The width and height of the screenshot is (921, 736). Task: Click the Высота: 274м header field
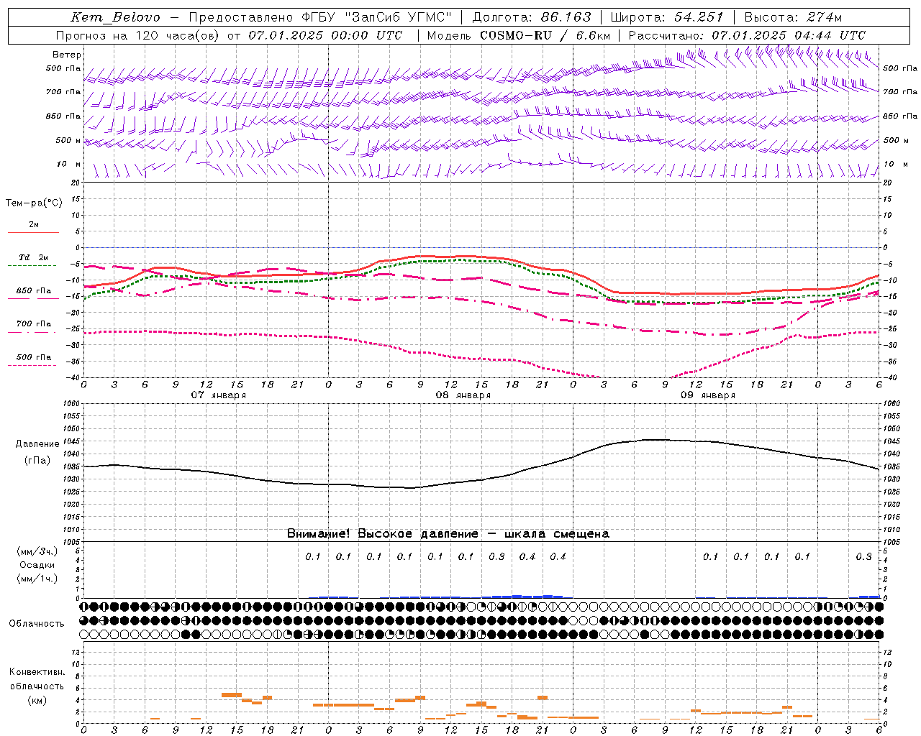793,17
